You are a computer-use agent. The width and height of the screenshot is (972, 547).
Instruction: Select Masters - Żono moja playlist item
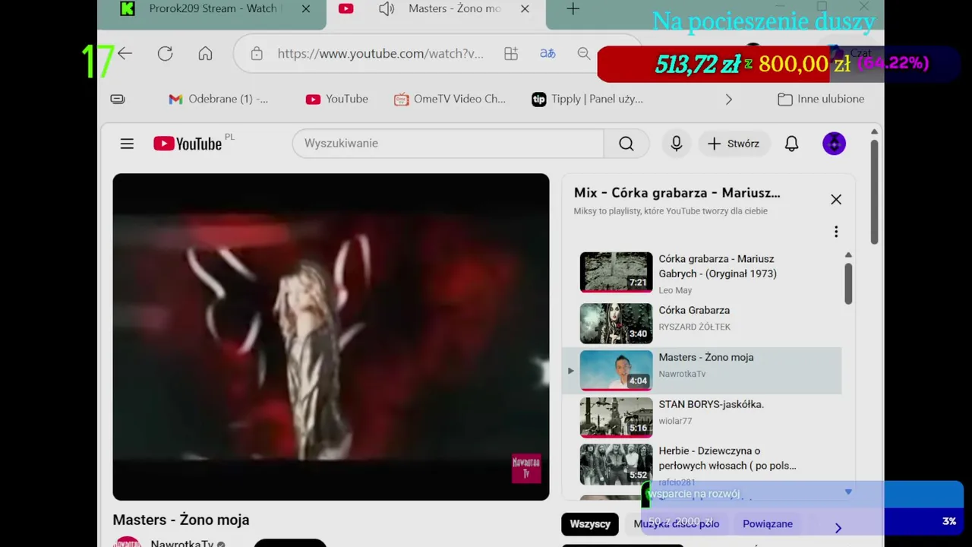click(702, 371)
